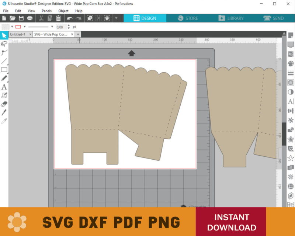Increase line thickness with the stepper up arrow
This screenshot has width=295, height=236.
69,25
